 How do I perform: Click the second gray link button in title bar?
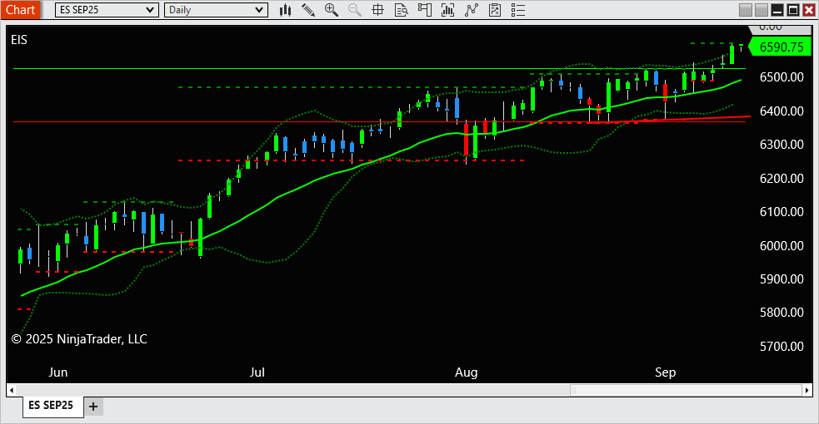click(762, 10)
